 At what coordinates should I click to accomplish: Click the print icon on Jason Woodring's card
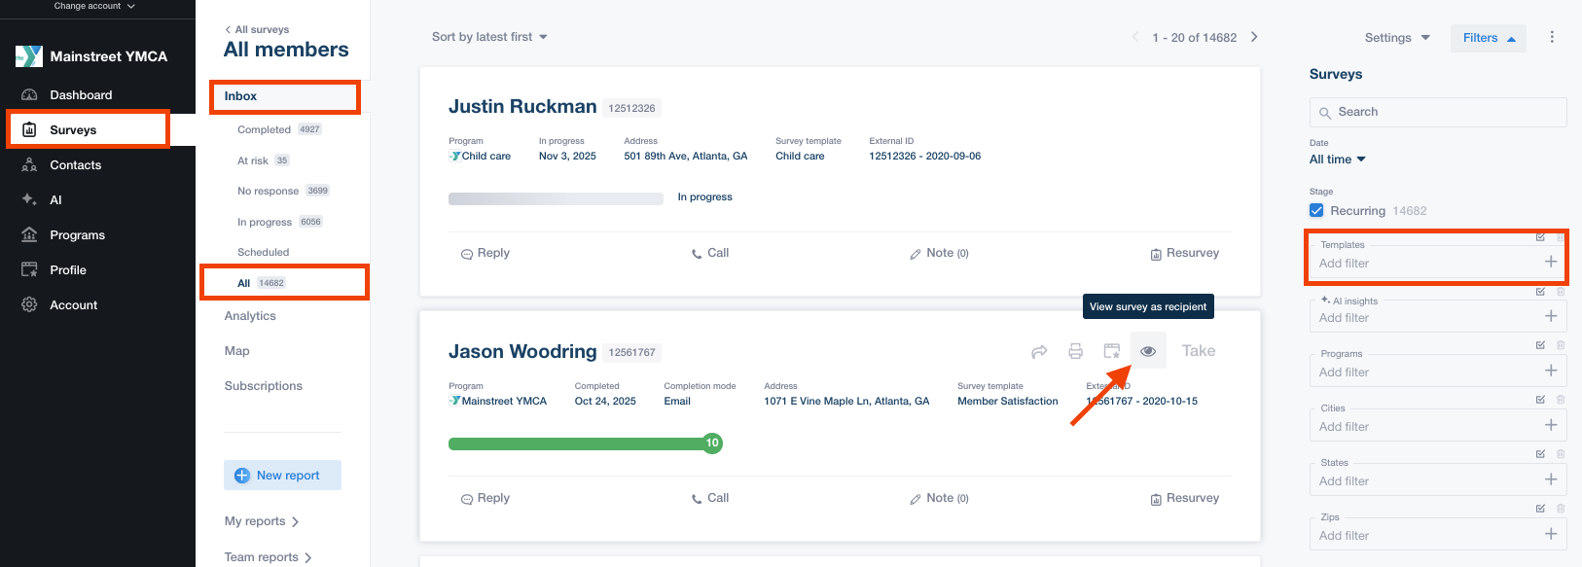pos(1075,351)
